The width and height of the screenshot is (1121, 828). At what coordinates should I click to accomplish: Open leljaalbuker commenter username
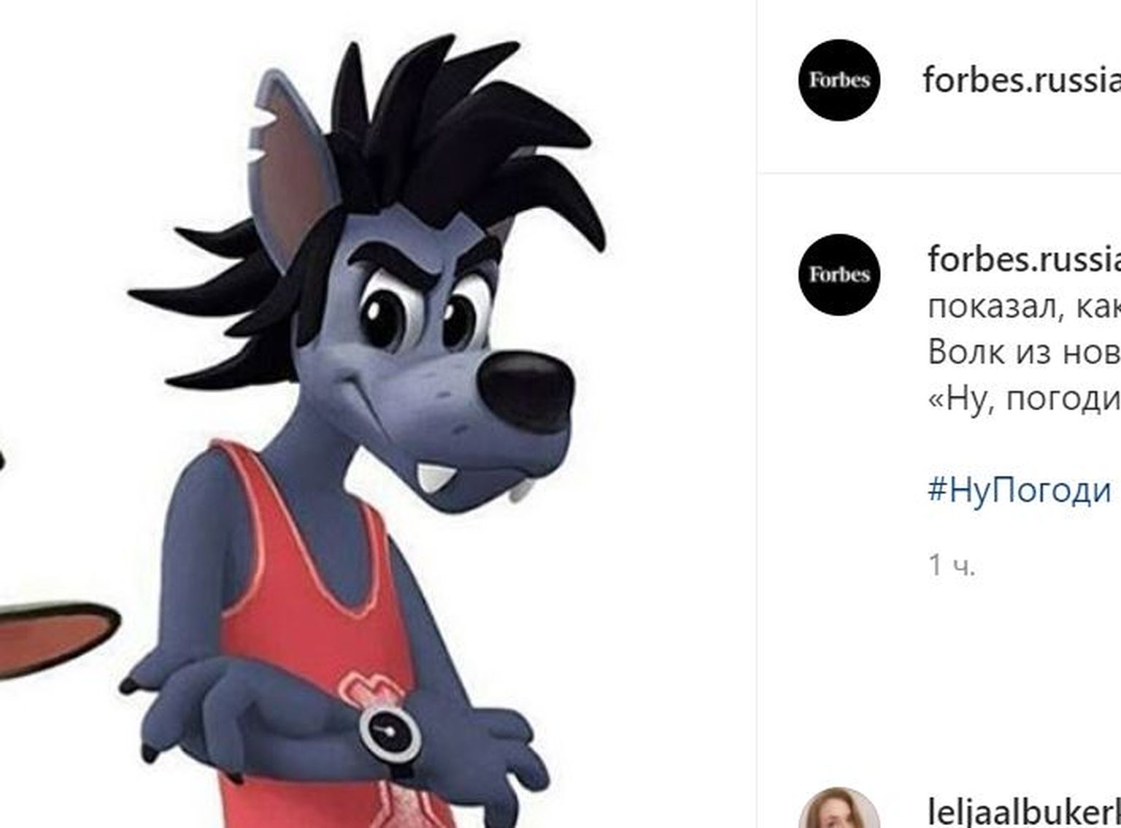click(1024, 812)
